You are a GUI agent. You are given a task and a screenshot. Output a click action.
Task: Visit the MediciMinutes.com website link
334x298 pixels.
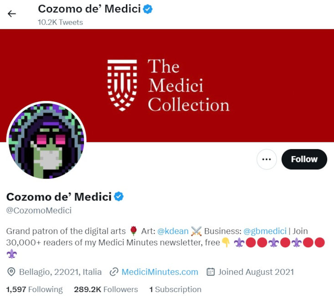(159, 272)
